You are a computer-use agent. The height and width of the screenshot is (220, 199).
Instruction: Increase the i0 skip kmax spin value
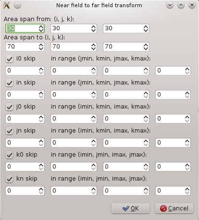pyautogui.click(x=187, y=69)
